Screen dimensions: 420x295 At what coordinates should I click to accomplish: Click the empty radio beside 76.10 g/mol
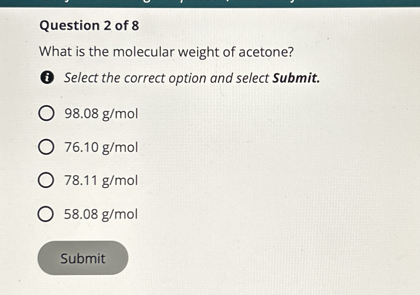[47, 147]
